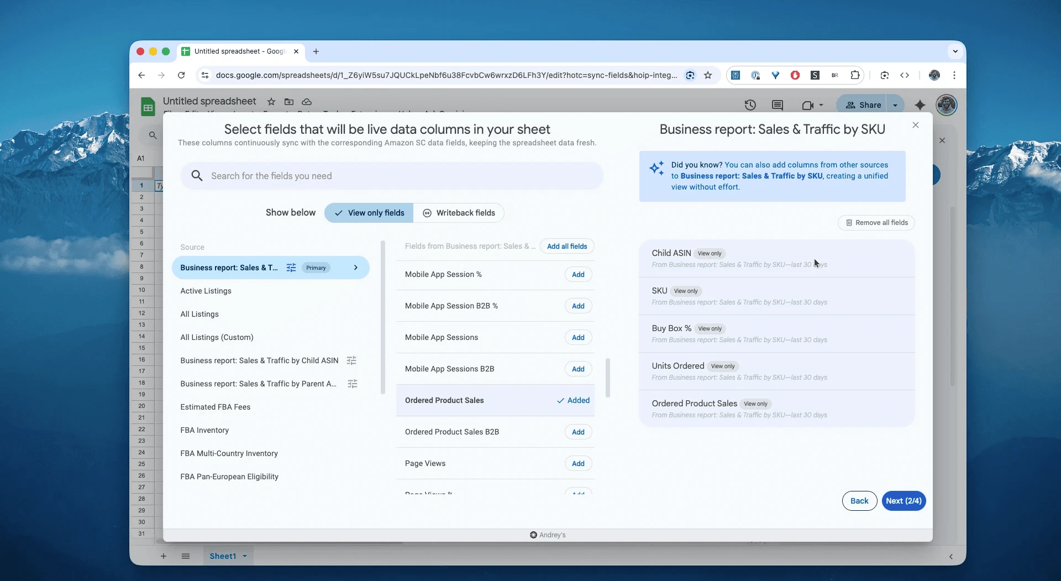Start a Meet call camera icon

(x=807, y=105)
